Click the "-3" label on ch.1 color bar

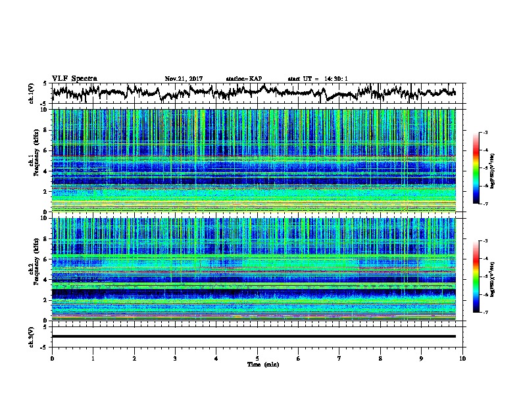[x=485, y=132]
